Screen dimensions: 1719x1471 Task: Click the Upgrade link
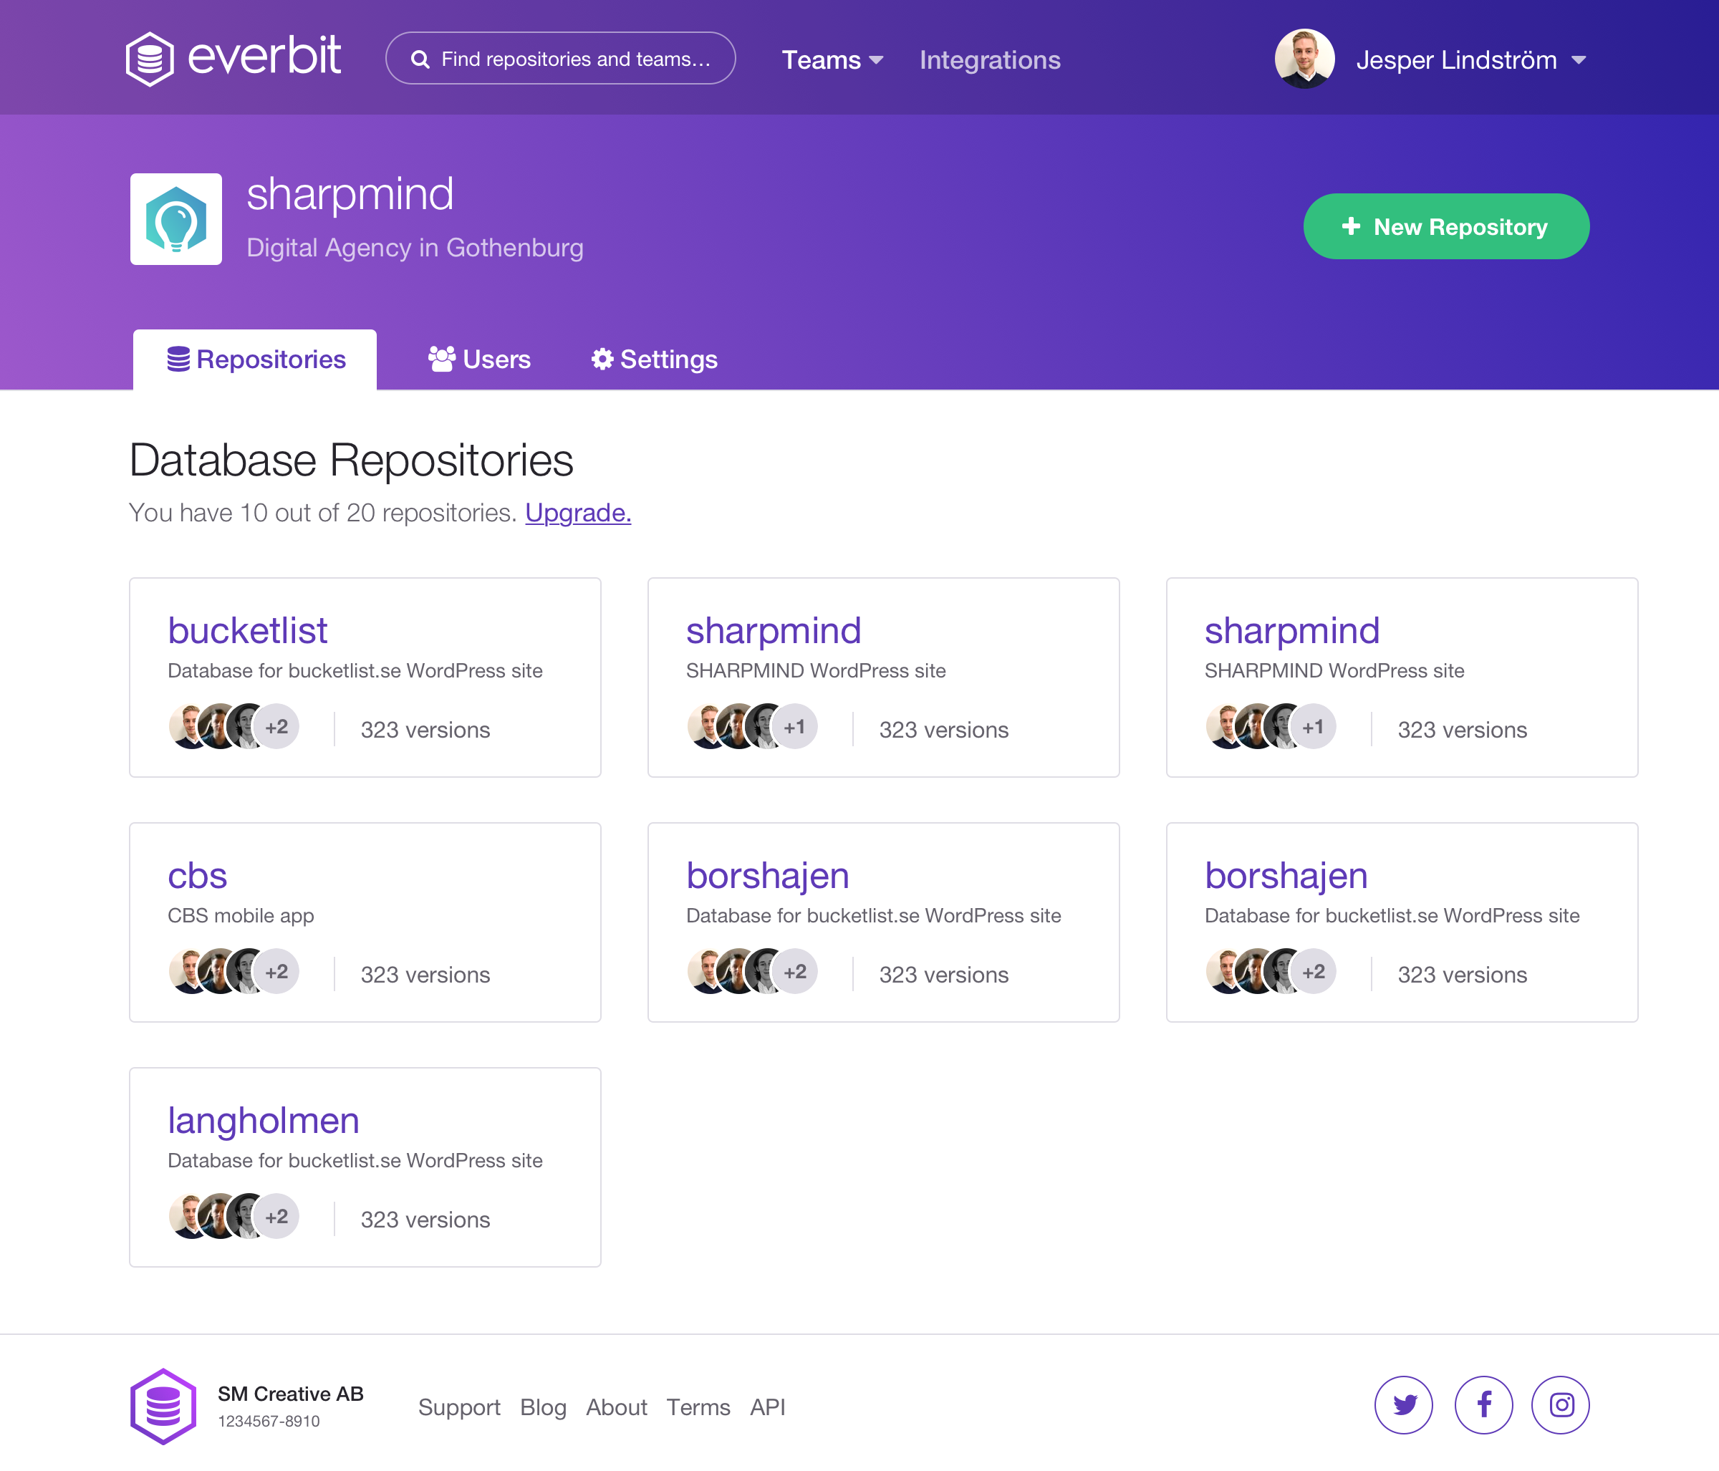577,513
